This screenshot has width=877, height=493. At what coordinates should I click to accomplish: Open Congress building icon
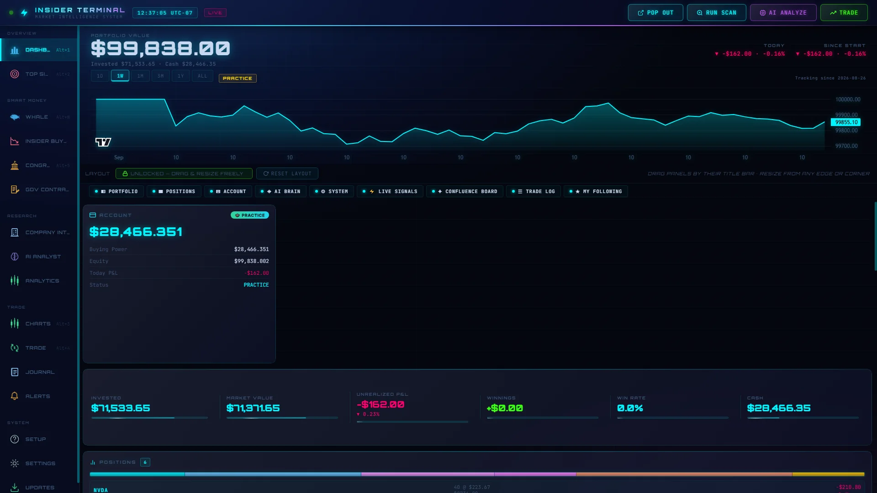click(15, 165)
